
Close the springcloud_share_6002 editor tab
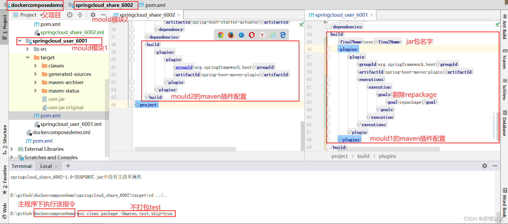click(179, 15)
